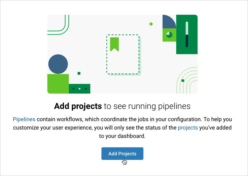
Task: Click the green bookmark icon
Action: tap(114, 44)
